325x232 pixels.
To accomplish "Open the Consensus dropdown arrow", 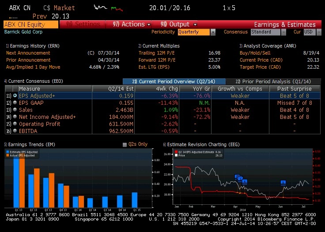I will pyautogui.click(x=283, y=32).
